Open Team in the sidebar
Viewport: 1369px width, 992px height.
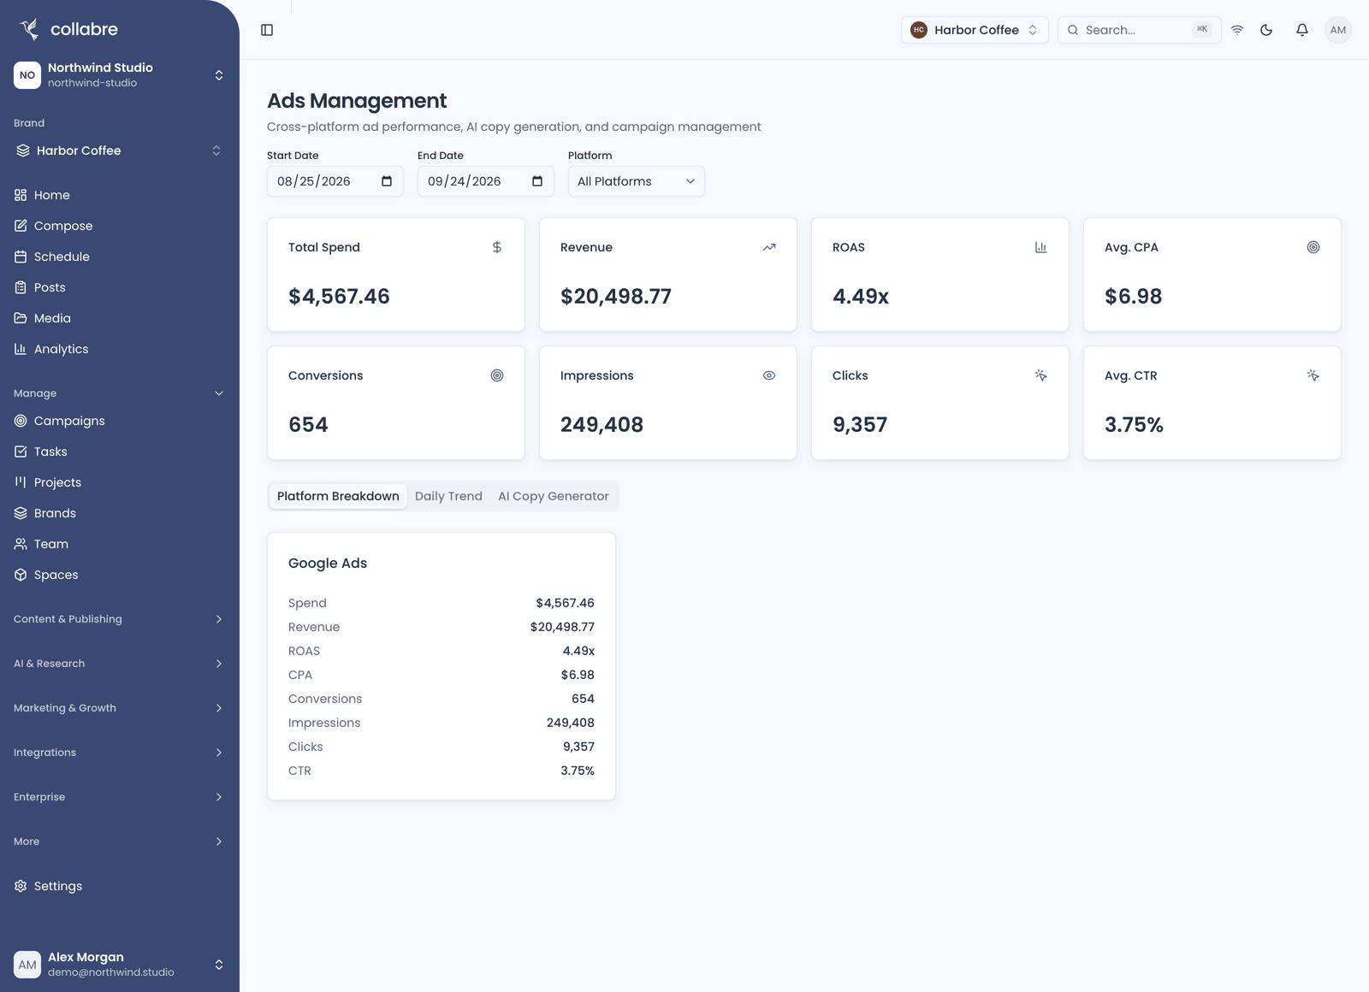coord(120,544)
